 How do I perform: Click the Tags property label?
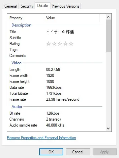click(x=14, y=50)
